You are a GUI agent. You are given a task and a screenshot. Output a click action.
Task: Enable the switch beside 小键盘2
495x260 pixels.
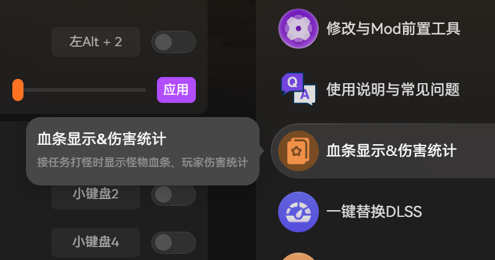[174, 195]
